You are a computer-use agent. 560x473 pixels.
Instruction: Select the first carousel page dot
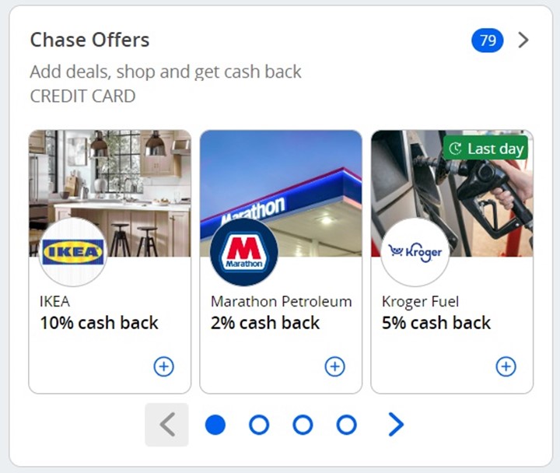[x=215, y=425]
